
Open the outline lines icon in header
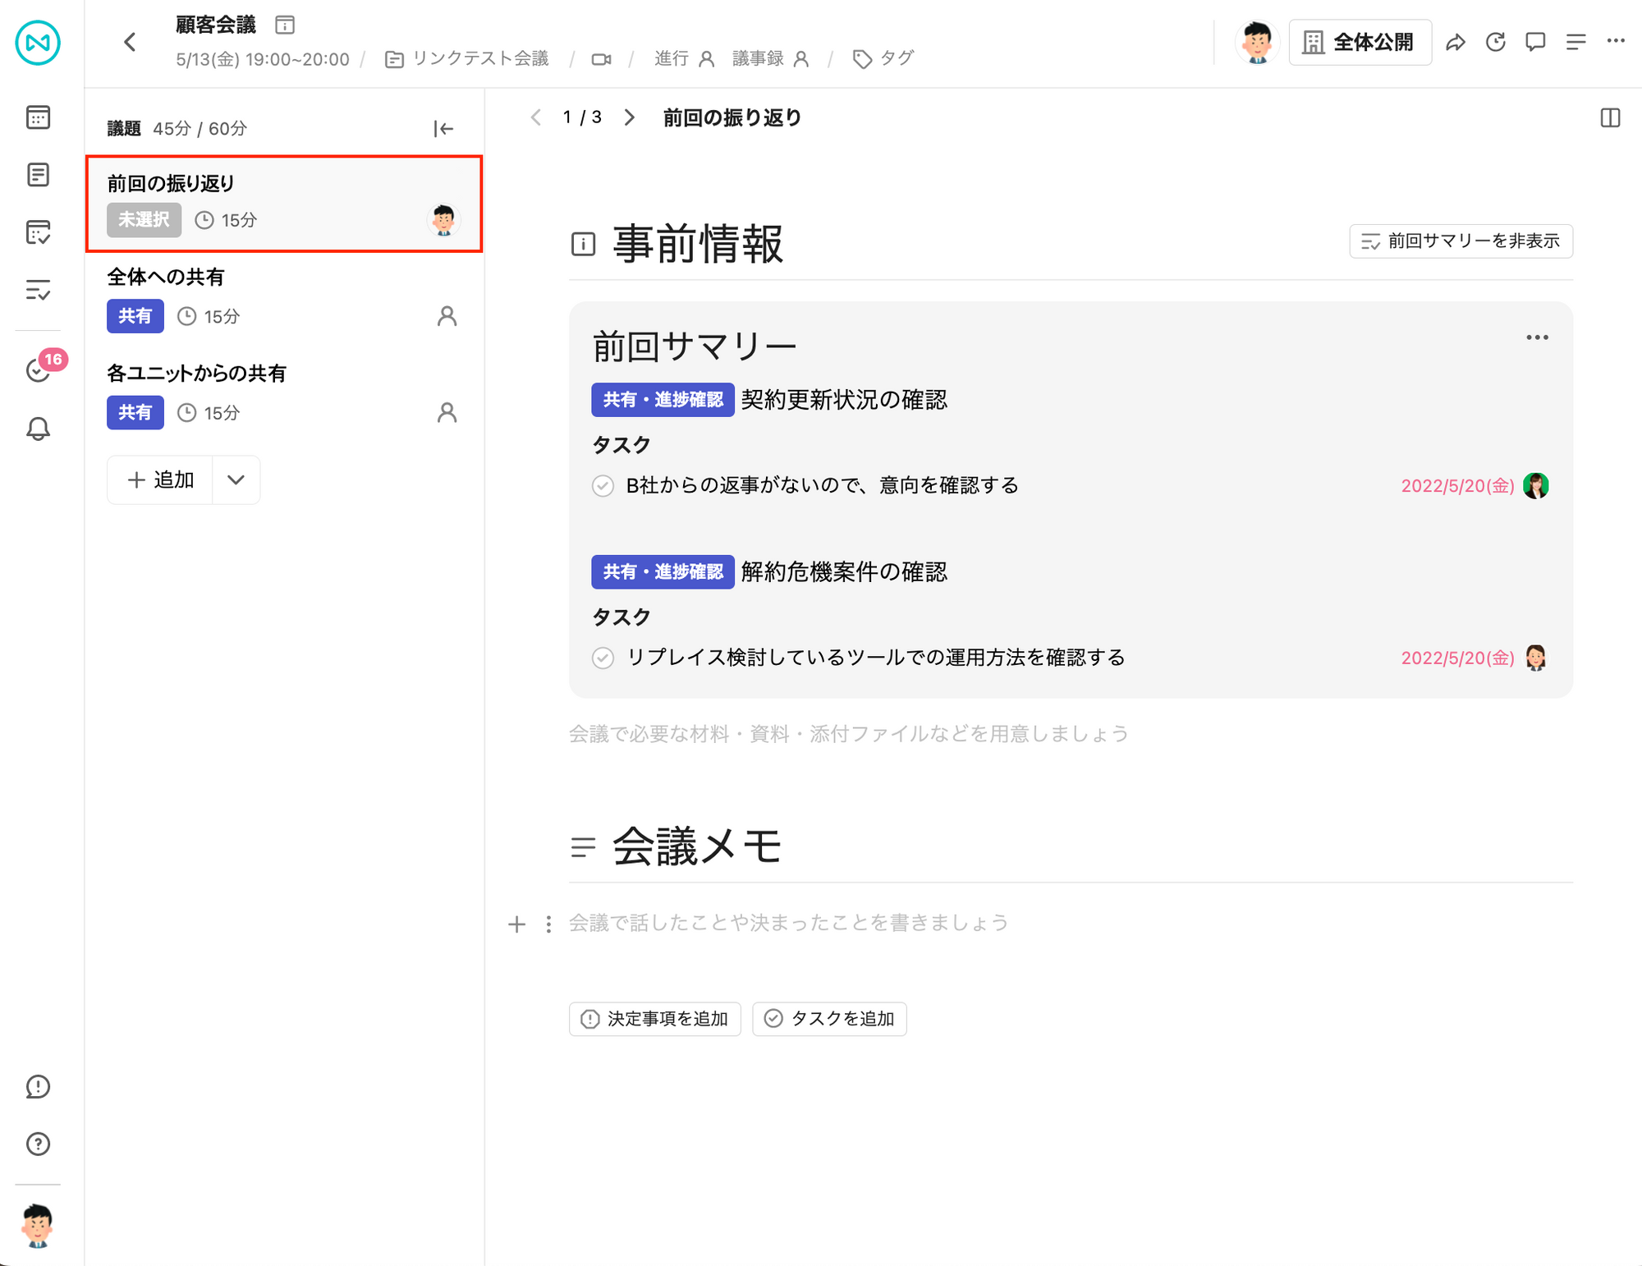point(1575,42)
